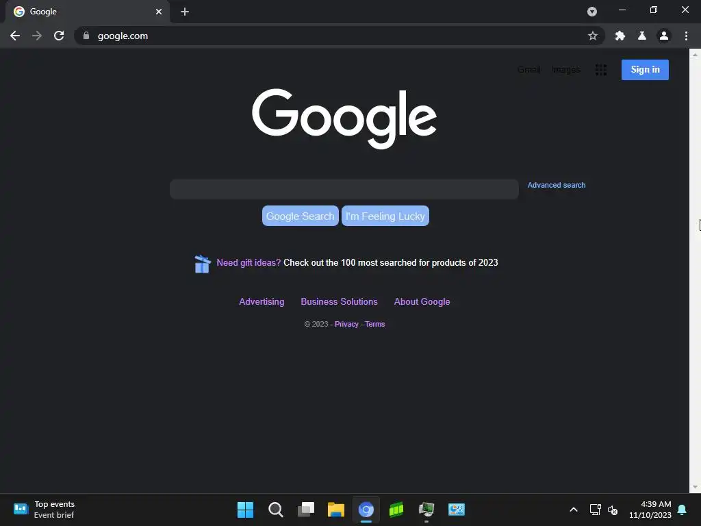
Task: Open the Privacy link
Action: 346,324
